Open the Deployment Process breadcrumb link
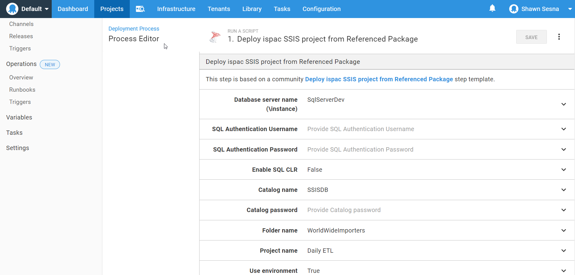Screen dimensions: 575x275 134,29
